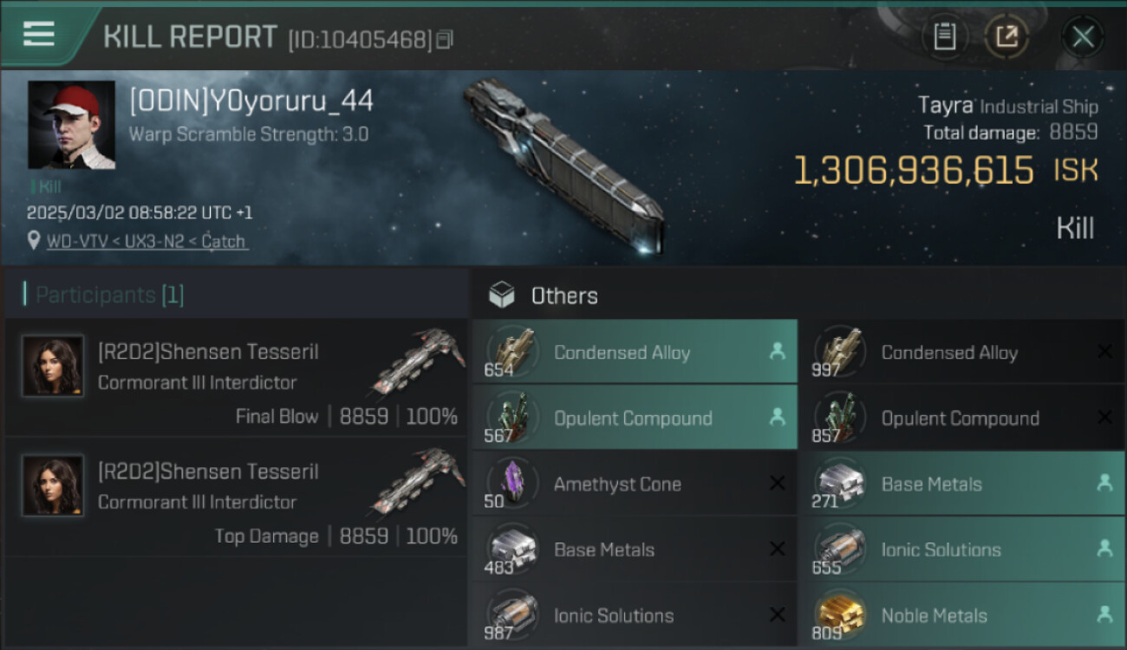This screenshot has width=1127, height=650.
Task: Open the hamburger menu
Action: coord(39,35)
